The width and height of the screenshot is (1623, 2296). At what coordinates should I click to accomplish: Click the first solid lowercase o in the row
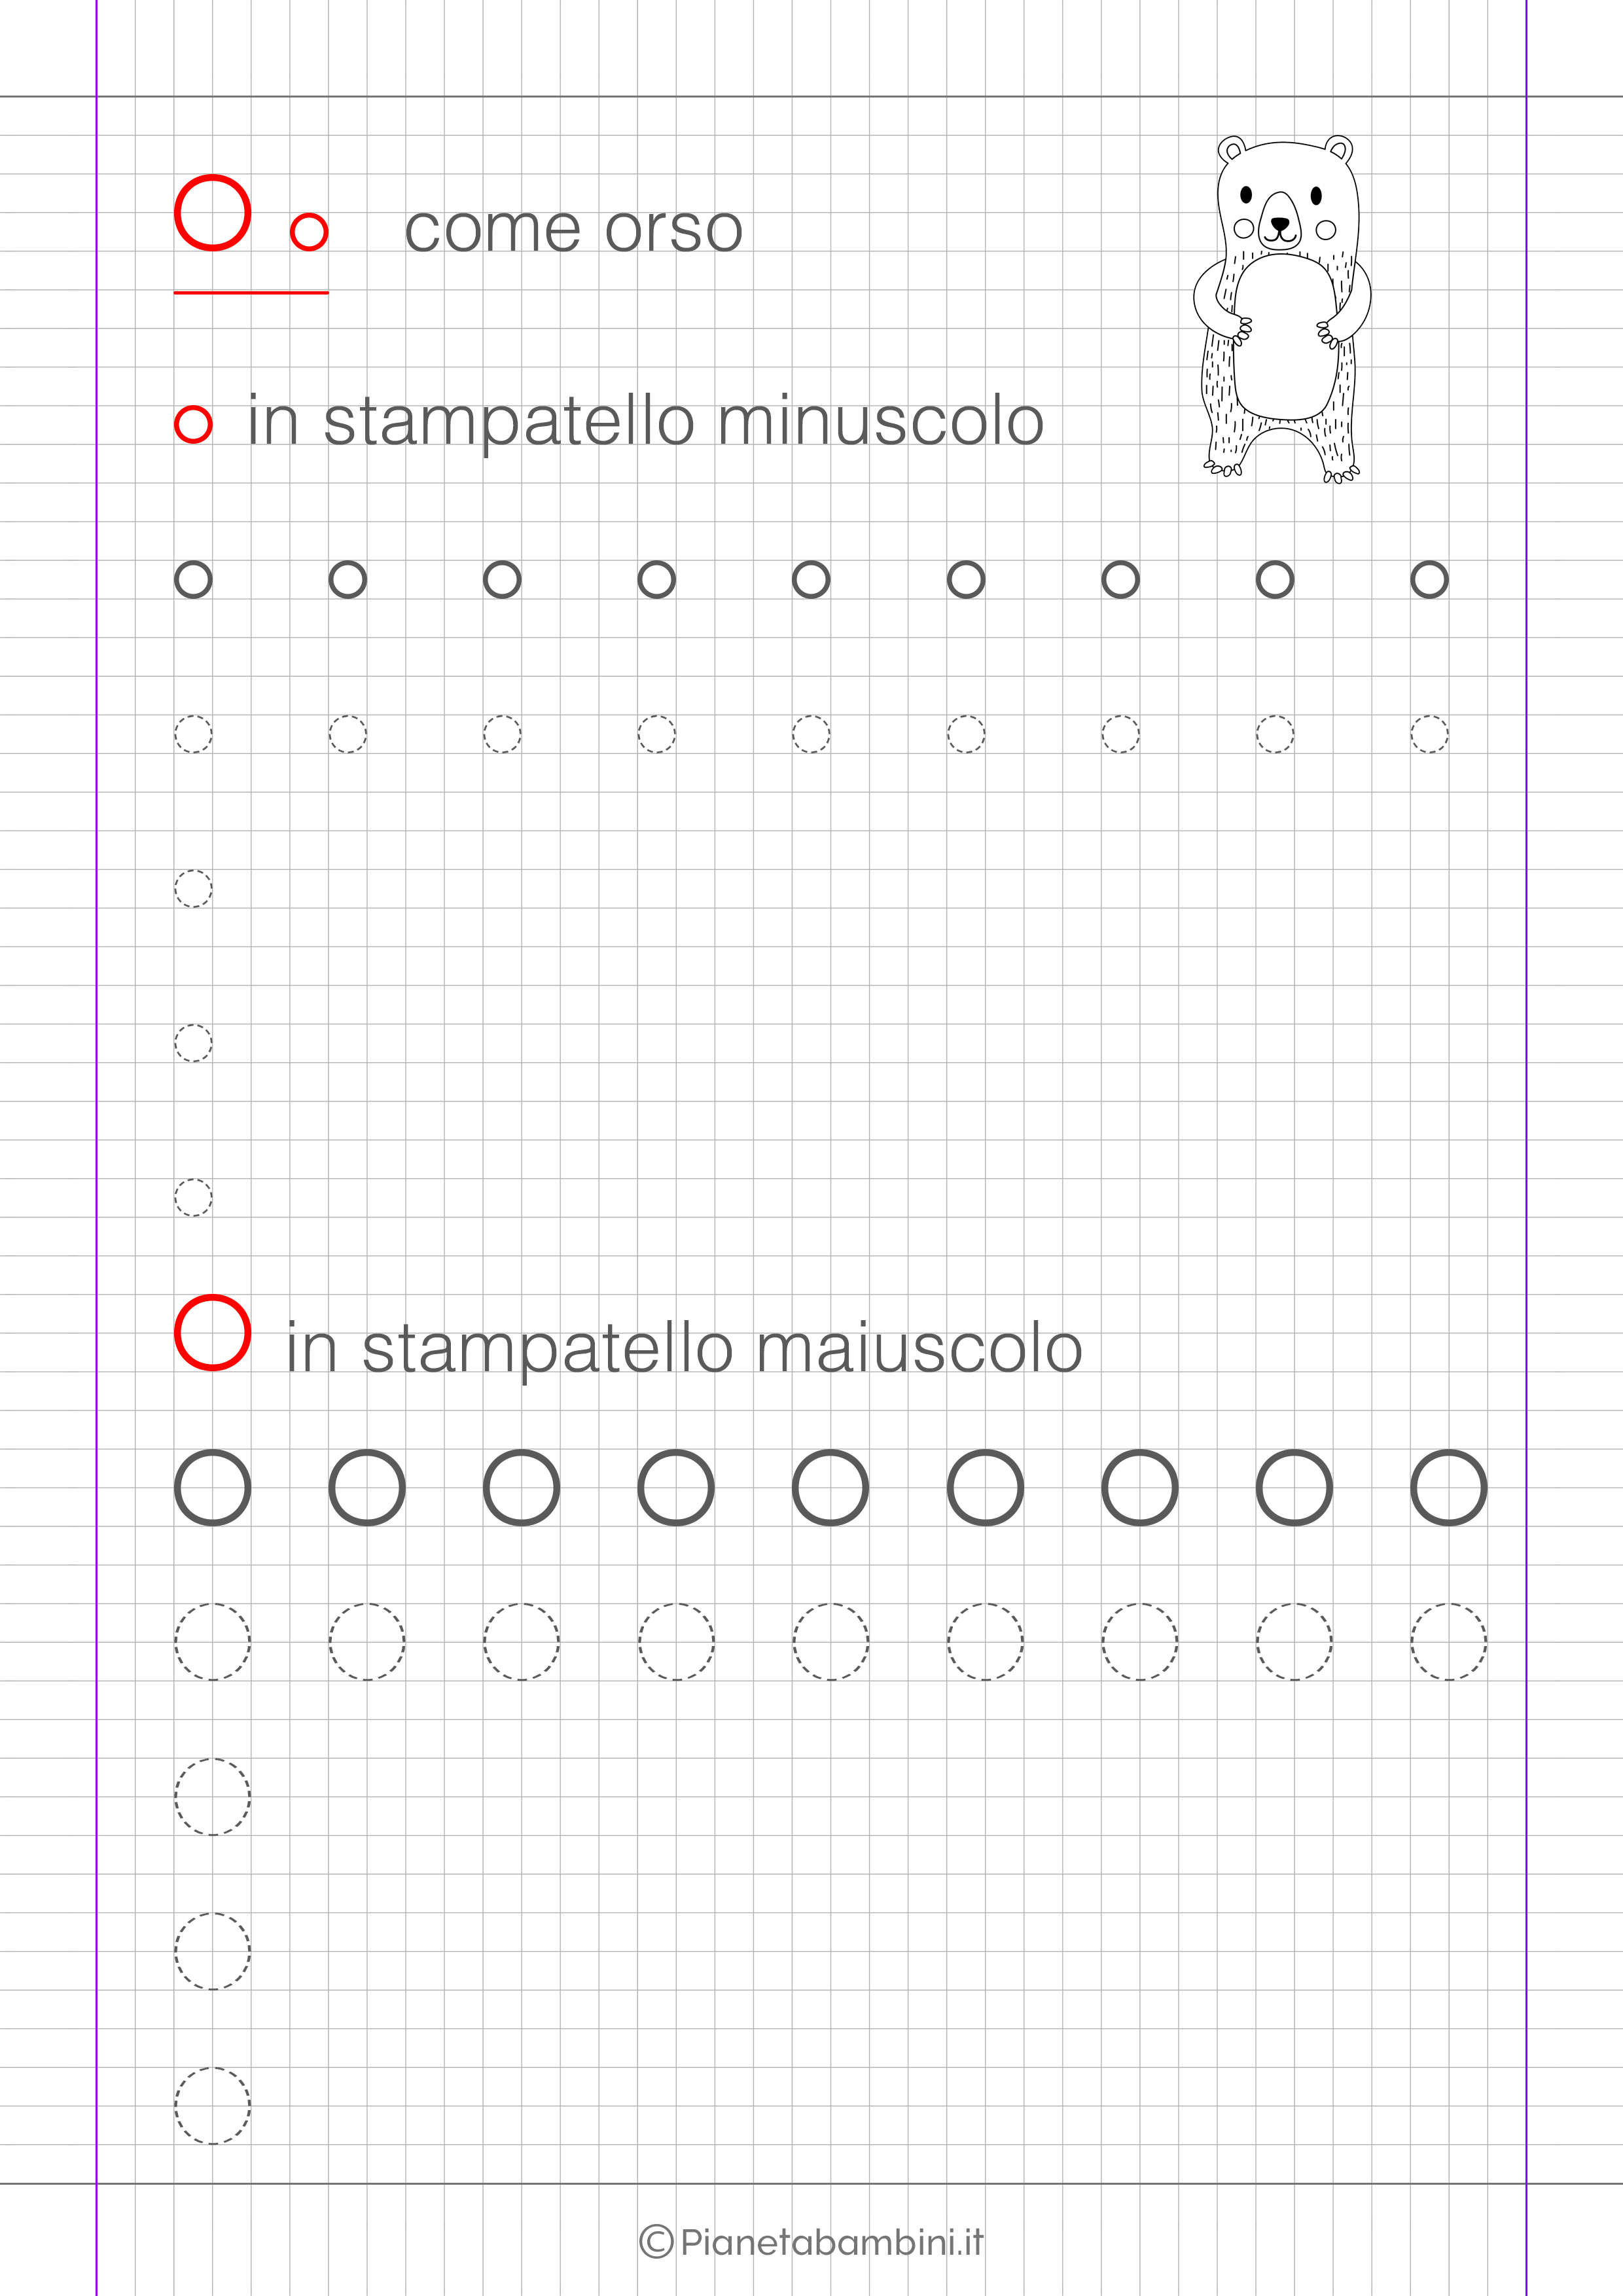pyautogui.click(x=193, y=580)
